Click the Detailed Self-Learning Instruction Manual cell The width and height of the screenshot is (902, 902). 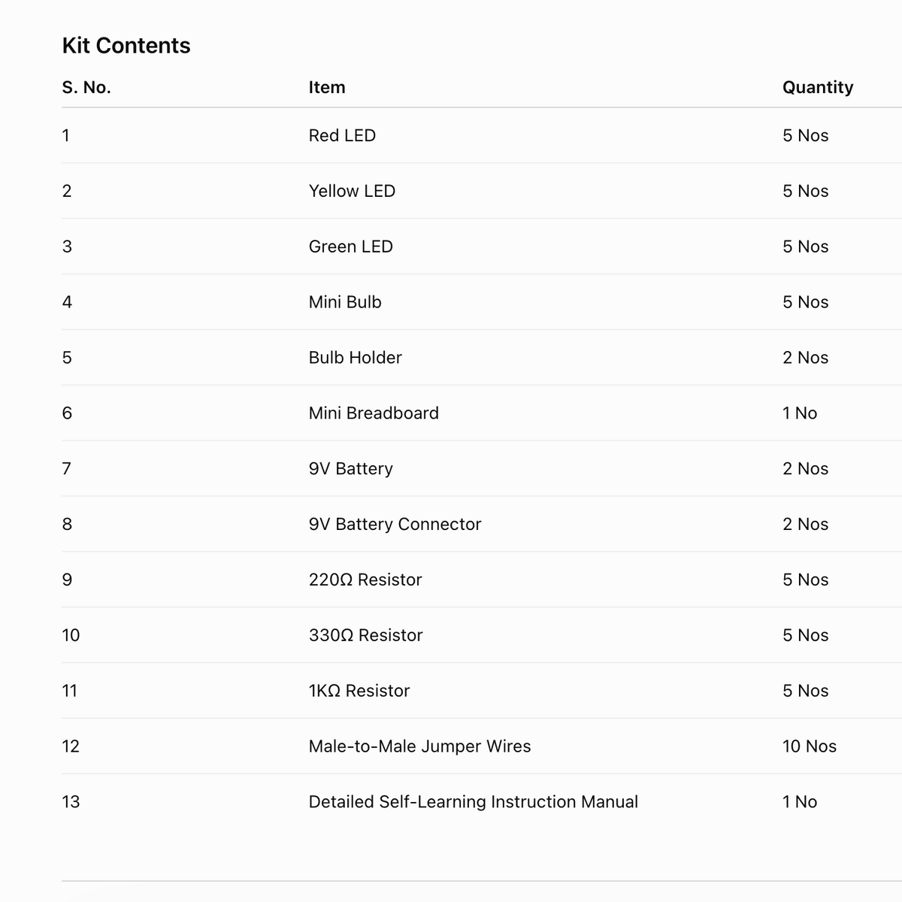click(x=474, y=802)
